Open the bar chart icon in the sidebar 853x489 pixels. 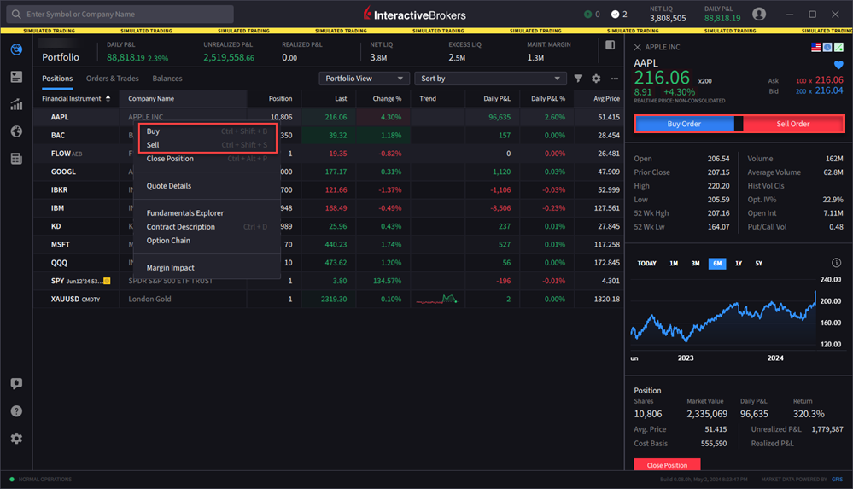[16, 104]
